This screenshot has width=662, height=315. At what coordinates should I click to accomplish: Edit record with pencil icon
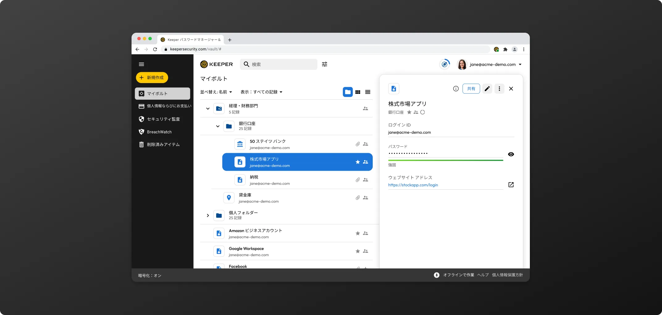coord(487,89)
